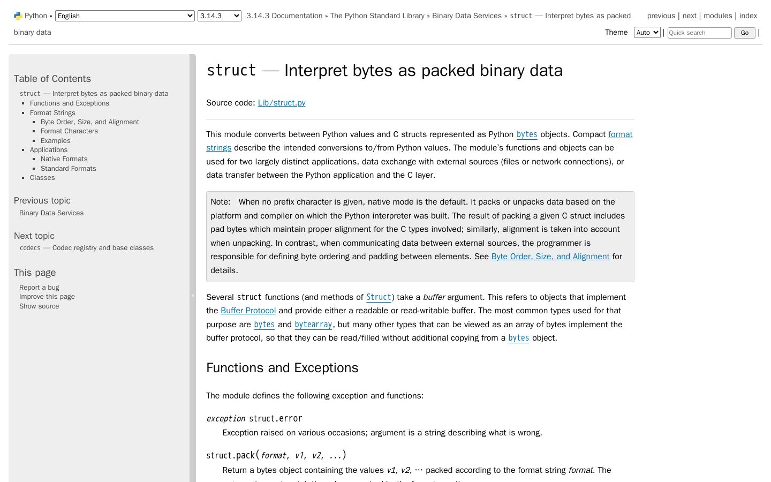Screen dimensions: 771x482
Task: Open the codecs next topic link
Action: pyautogui.click(x=86, y=248)
